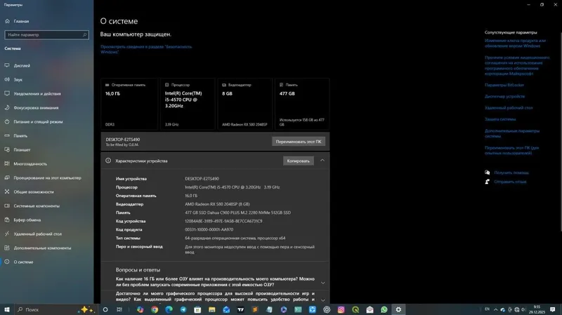
Task: Click the Процессор Intel Core i5-4570 card
Action: pos(188,104)
